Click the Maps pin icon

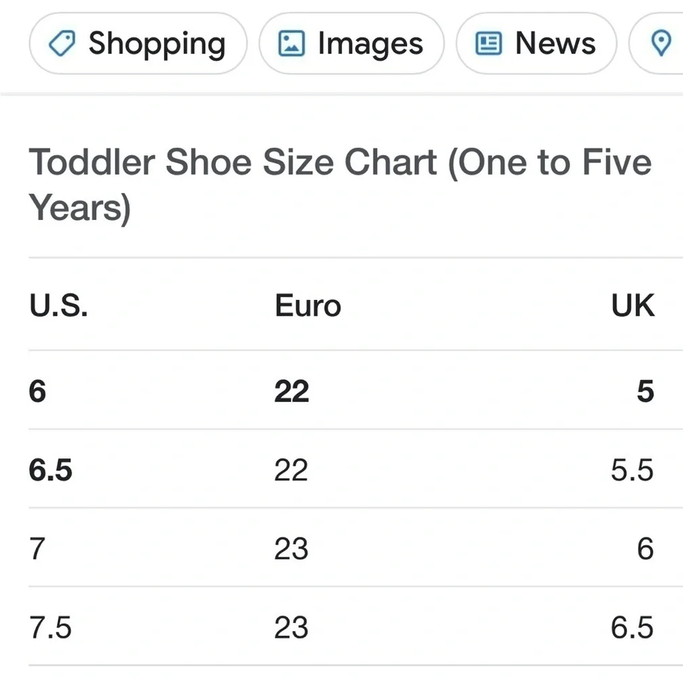[x=660, y=42]
